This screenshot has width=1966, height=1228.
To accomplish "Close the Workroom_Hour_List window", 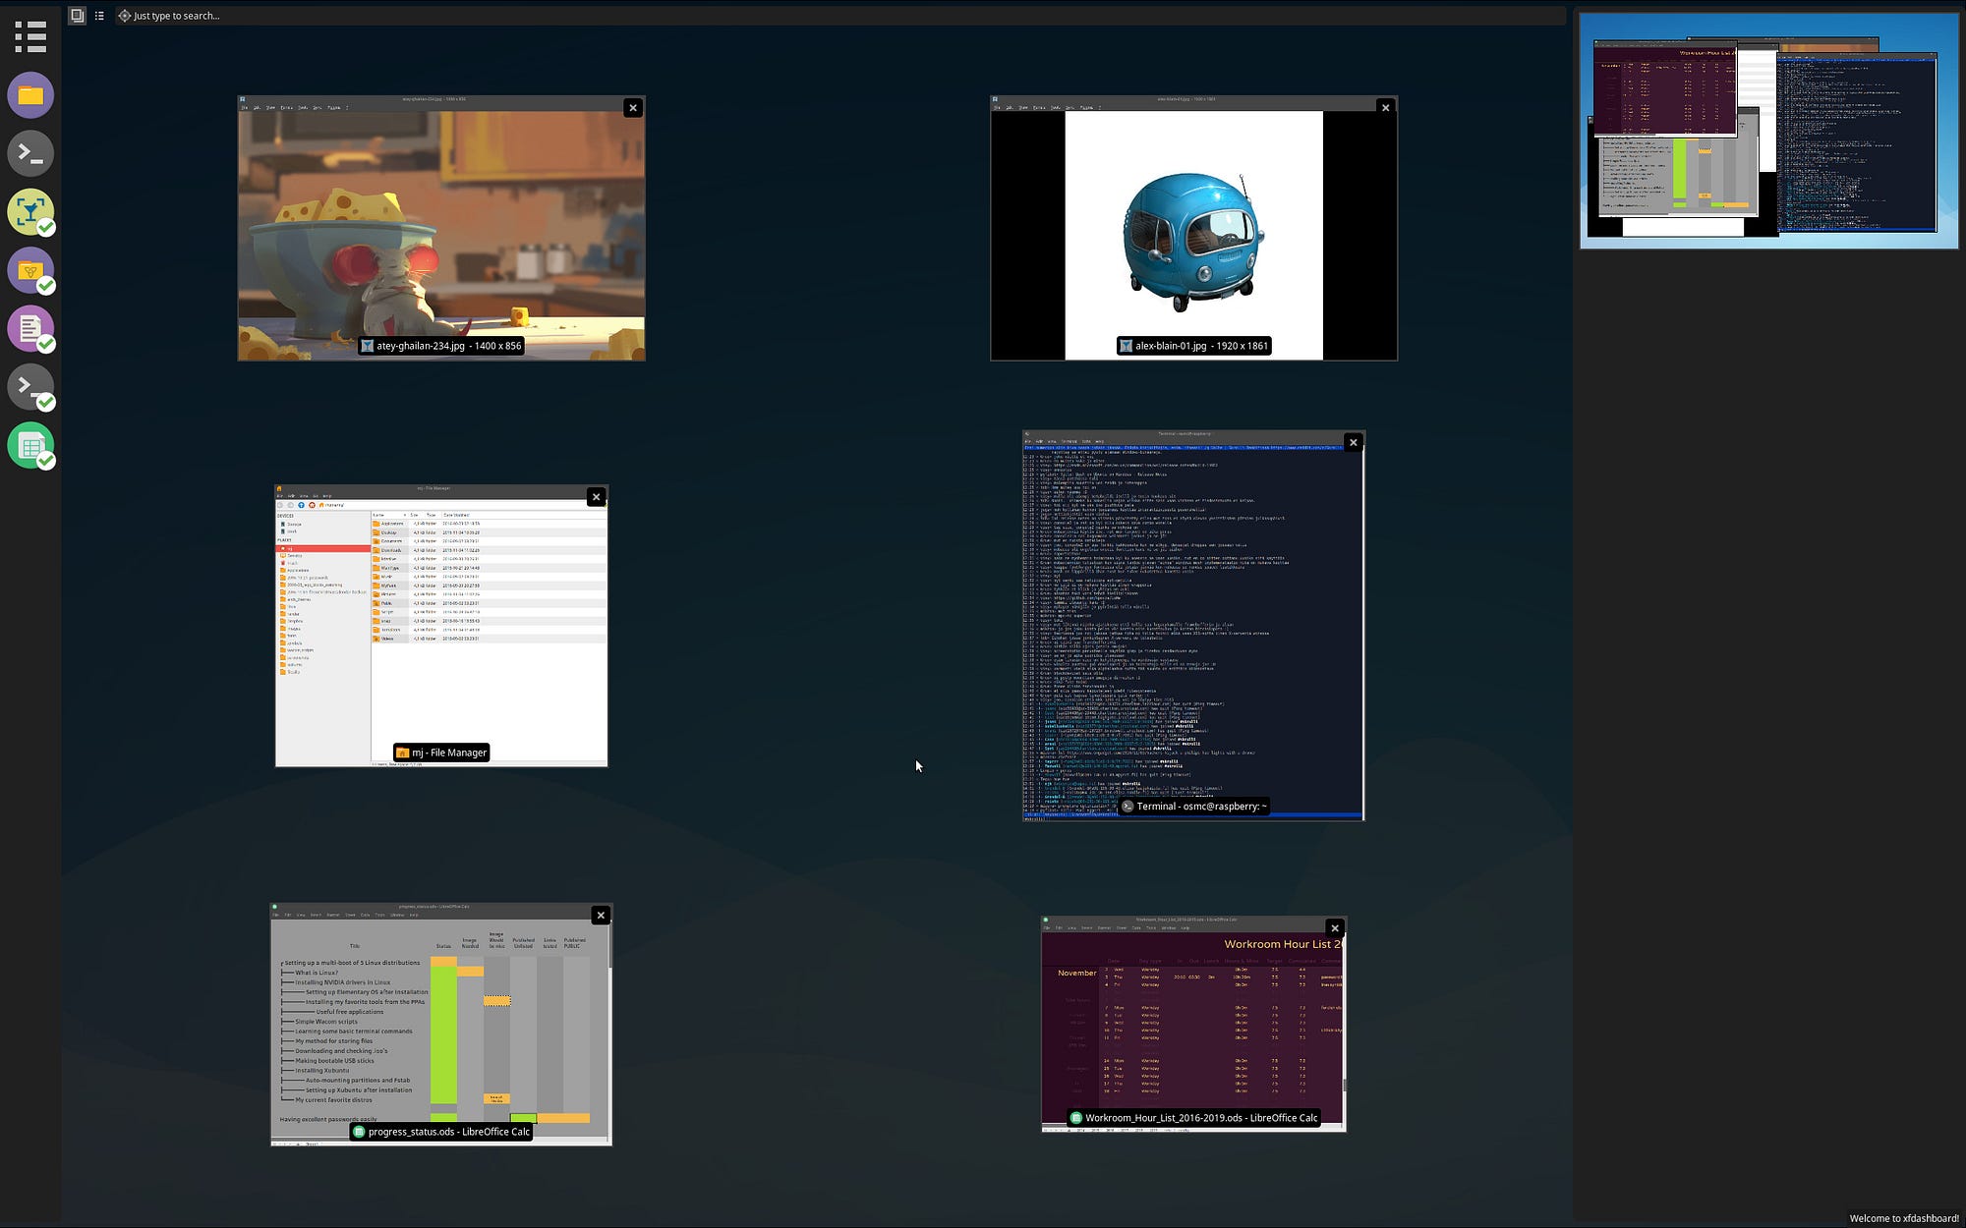I will [1334, 928].
